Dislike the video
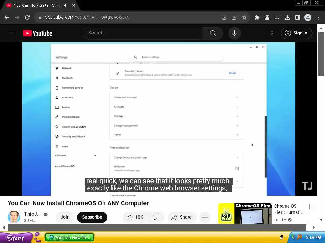This screenshot has width=325, height=243. (156, 217)
